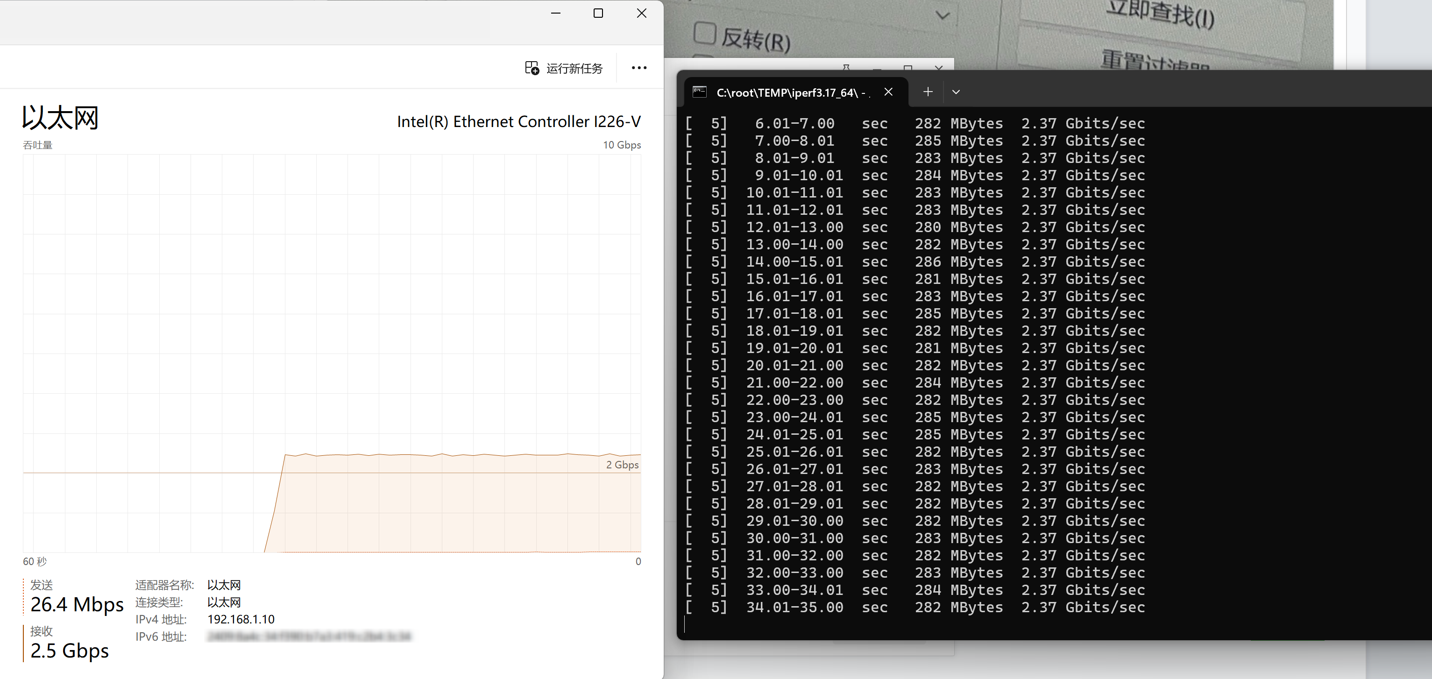Screen dimensions: 1432x679
Task: Click the Run new task icon
Action: (532, 68)
